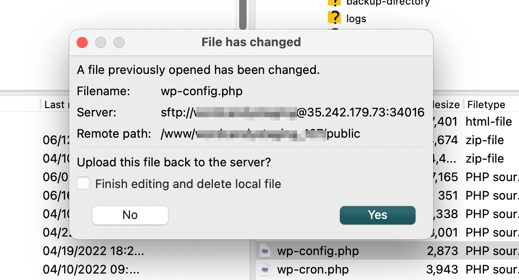
Task: Close the File has changed dialog
Action: 82,43
